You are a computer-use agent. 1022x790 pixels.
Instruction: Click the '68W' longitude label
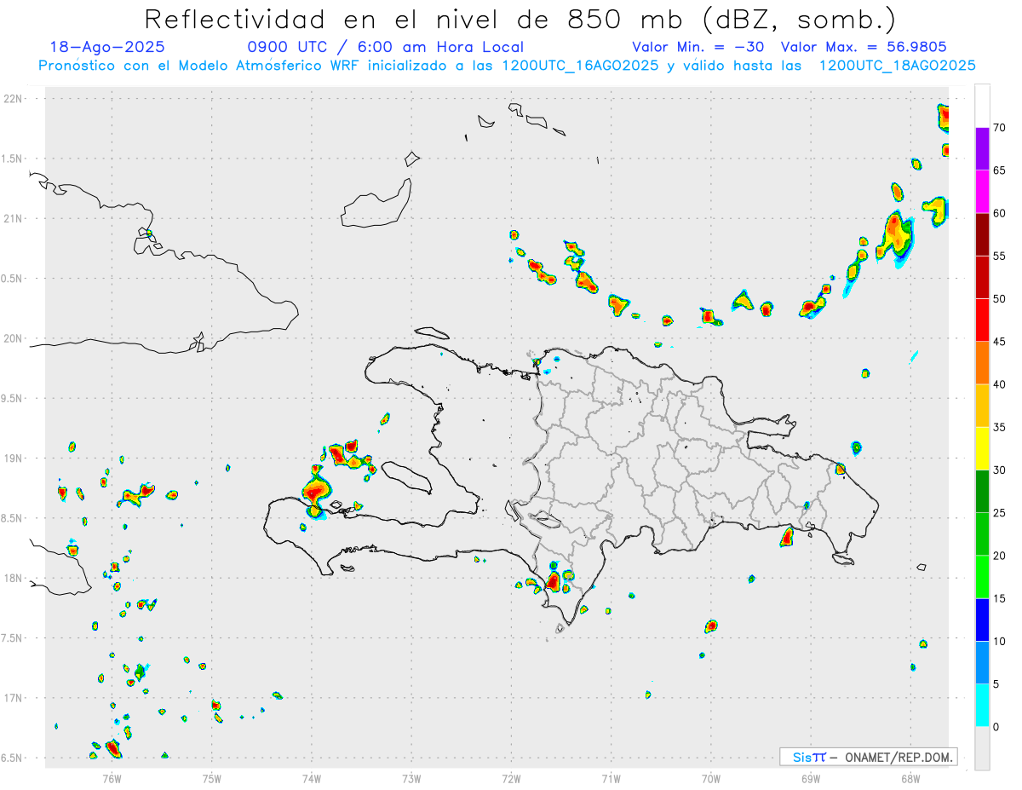point(910,779)
